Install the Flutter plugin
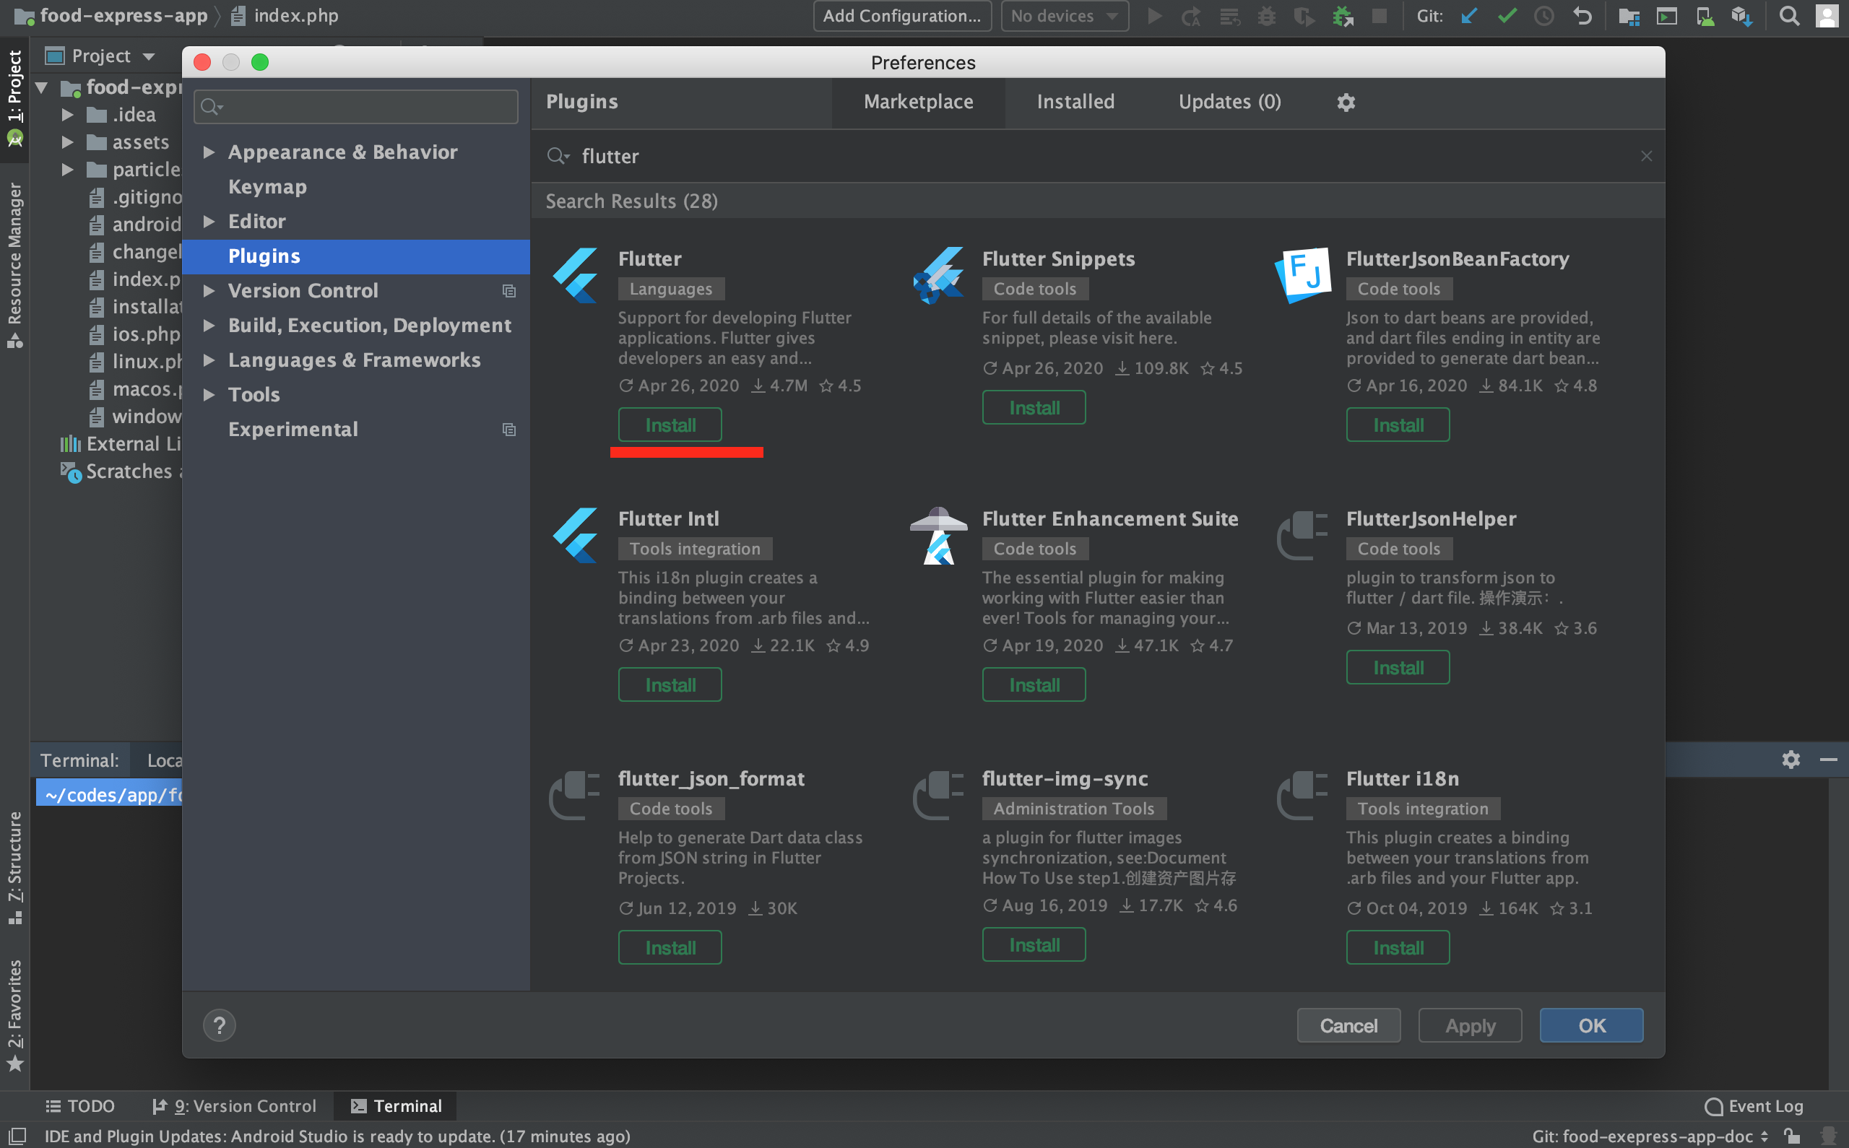This screenshot has height=1148, width=1849. (x=670, y=425)
